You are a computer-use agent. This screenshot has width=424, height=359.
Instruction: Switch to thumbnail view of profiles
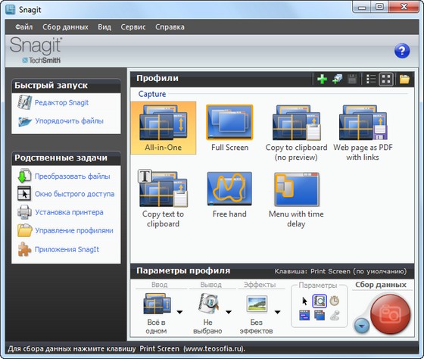pyautogui.click(x=386, y=80)
